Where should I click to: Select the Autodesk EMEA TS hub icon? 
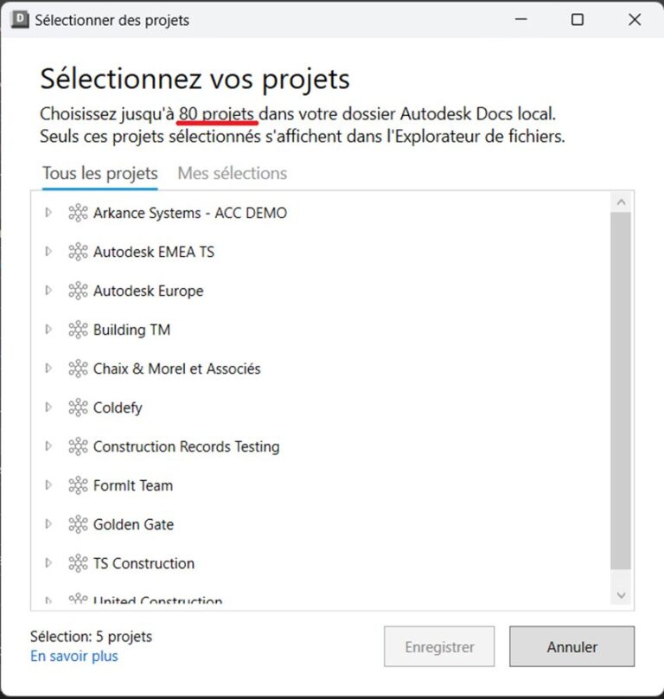pyautogui.click(x=78, y=252)
